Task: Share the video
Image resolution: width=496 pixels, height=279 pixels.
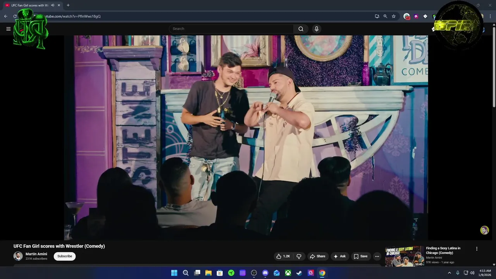Action: (x=317, y=256)
